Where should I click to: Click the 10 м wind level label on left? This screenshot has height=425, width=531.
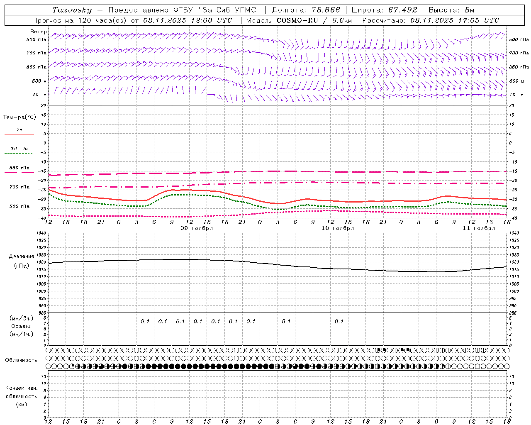[39, 95]
